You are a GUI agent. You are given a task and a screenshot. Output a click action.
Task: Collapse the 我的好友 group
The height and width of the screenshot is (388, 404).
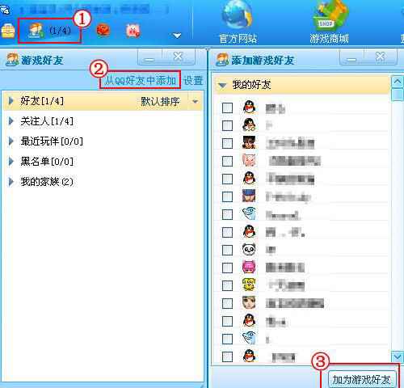point(222,85)
